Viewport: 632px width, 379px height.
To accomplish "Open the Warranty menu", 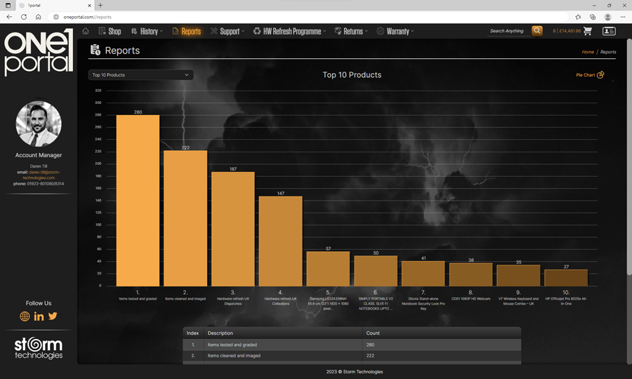I will coord(395,31).
